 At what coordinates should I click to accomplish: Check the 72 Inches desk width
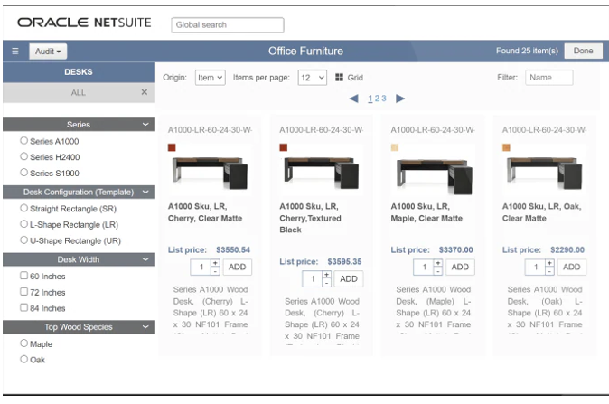tap(24, 292)
